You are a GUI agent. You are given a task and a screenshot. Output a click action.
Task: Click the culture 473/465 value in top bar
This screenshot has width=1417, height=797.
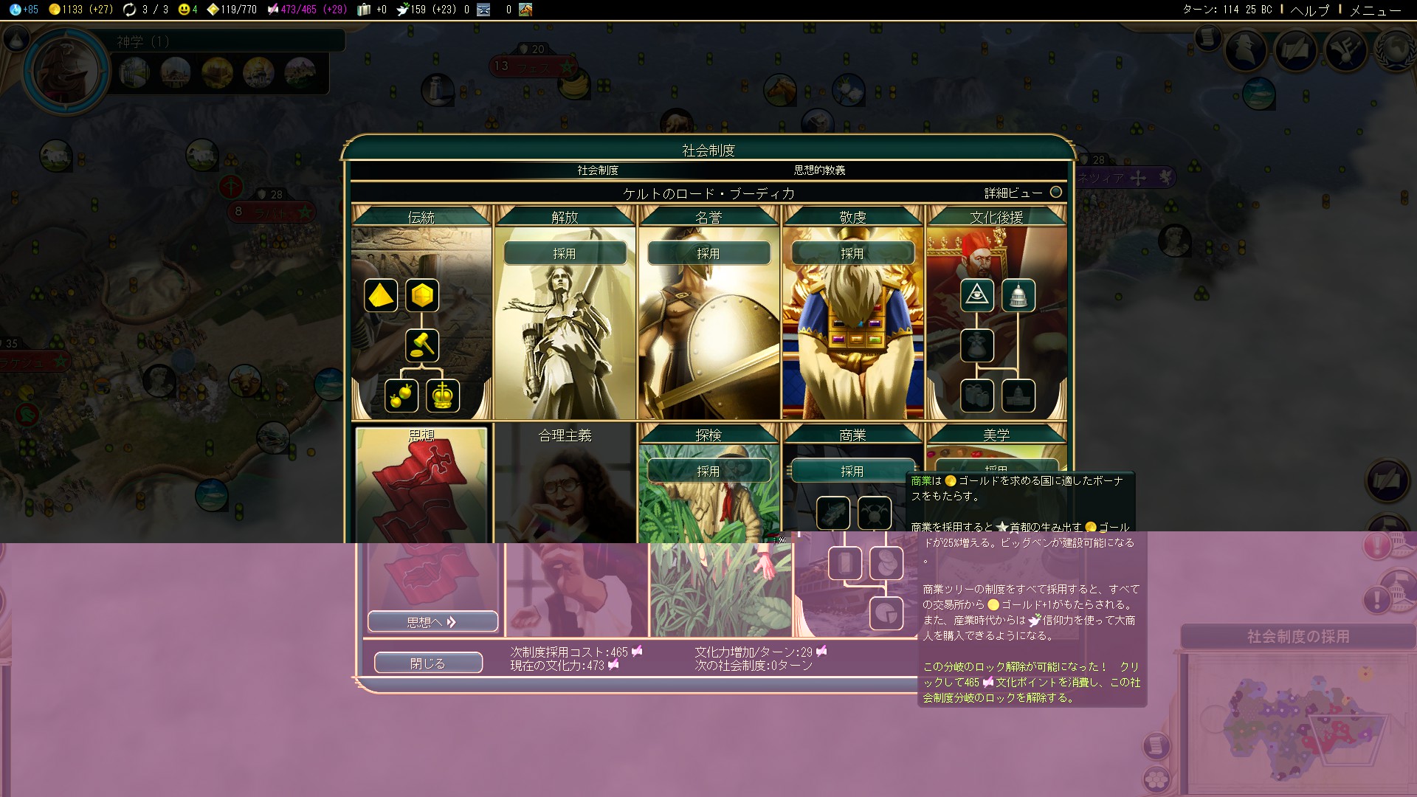[298, 10]
